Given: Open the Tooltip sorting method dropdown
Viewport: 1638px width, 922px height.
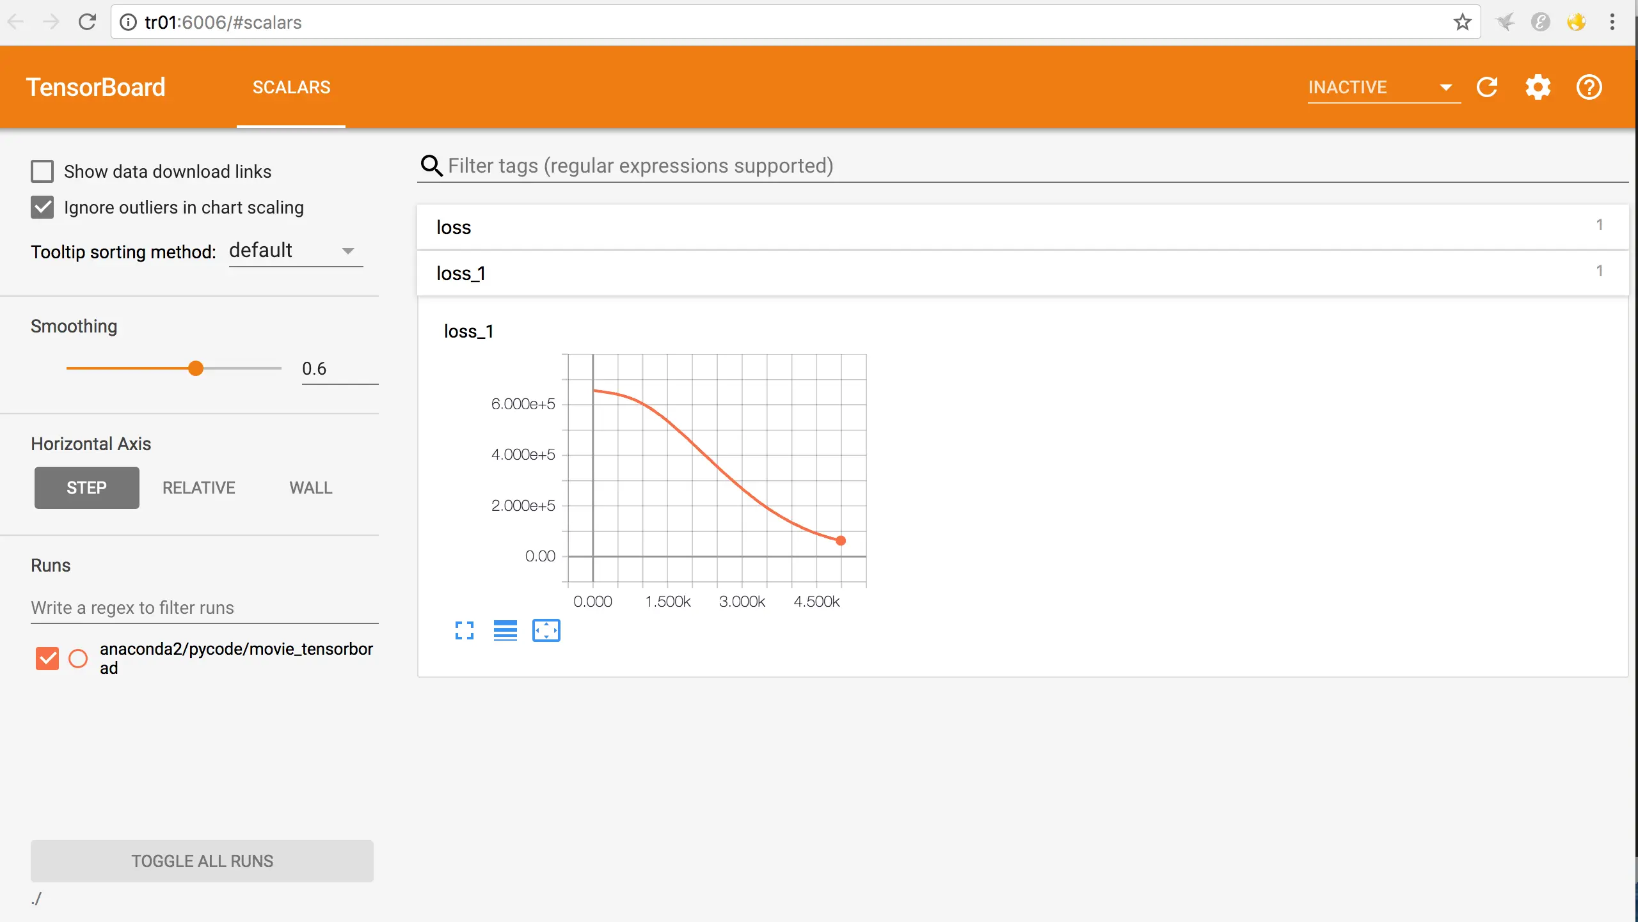Looking at the screenshot, I should click(296, 251).
